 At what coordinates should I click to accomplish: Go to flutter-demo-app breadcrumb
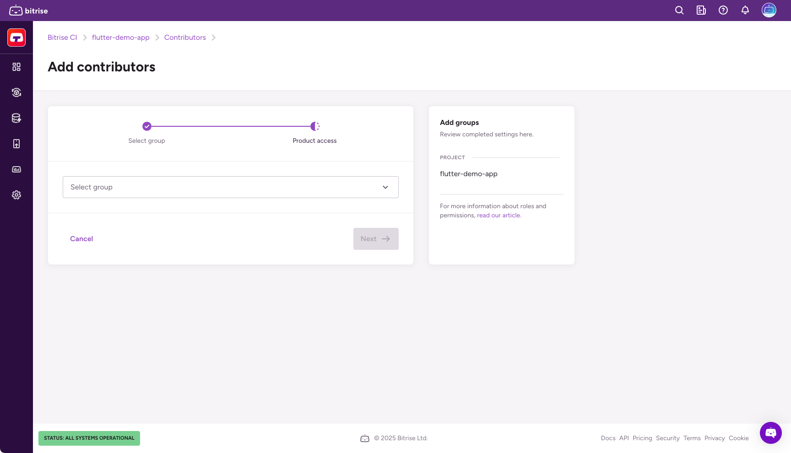click(x=120, y=38)
